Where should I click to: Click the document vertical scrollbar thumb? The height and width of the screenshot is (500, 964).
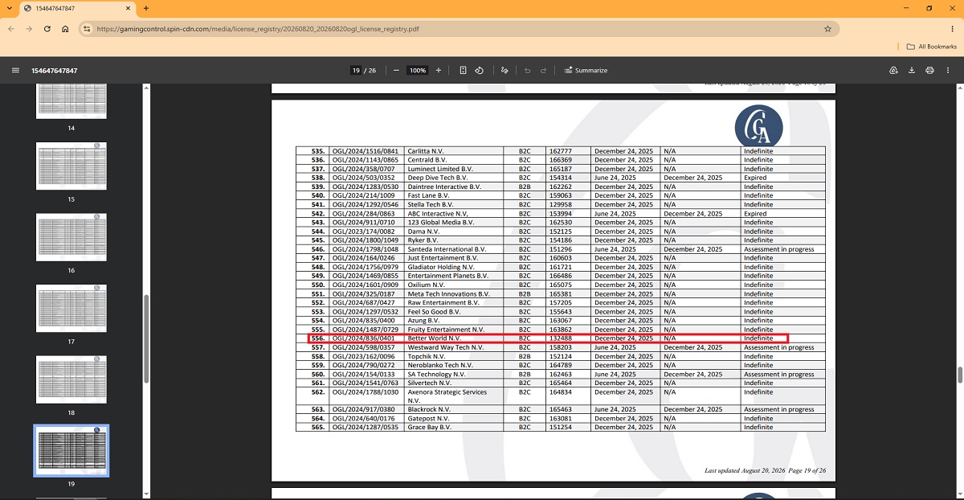click(x=959, y=375)
